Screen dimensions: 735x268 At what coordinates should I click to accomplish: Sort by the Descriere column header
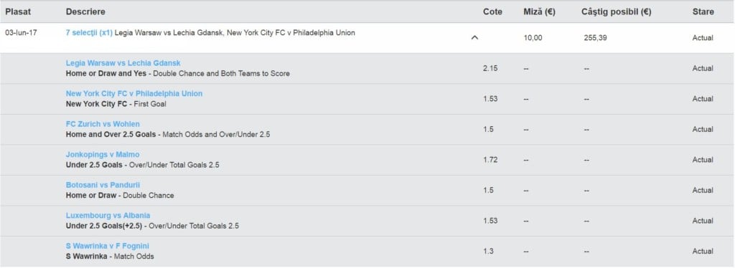click(x=85, y=11)
